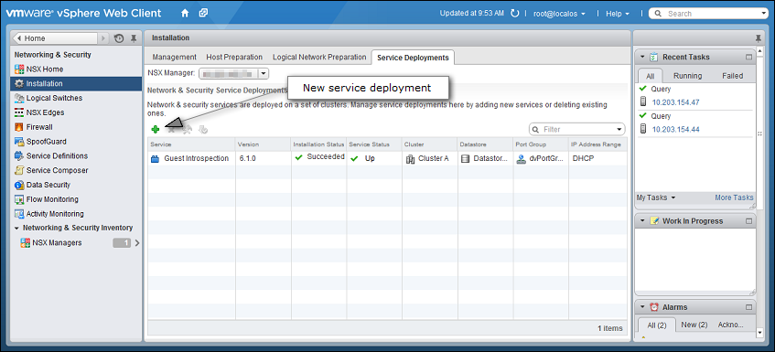Open Service Composer in the navigator
This screenshot has height=352, width=775.
pos(58,170)
